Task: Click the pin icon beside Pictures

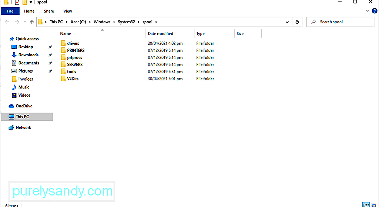Action: coord(50,71)
